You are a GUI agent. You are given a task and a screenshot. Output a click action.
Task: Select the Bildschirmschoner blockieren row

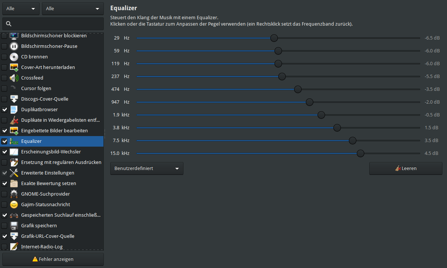coord(52,36)
